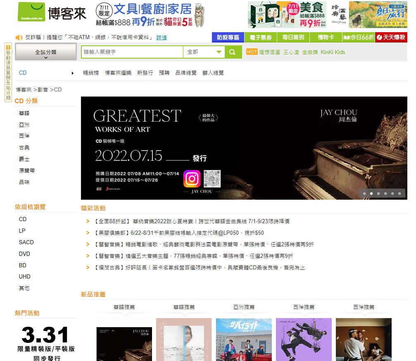Open the 暢銷榜 tab
Image resolution: width=416 pixels, height=361 pixels.
[91, 73]
